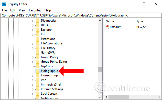Click the DIFxApp folder icon
162x100 pixels.
point(38,25)
